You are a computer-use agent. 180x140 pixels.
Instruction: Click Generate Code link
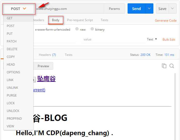point(166,21)
